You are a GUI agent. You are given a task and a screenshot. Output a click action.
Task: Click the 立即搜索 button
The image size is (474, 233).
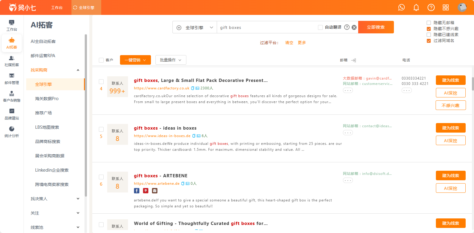click(376, 27)
